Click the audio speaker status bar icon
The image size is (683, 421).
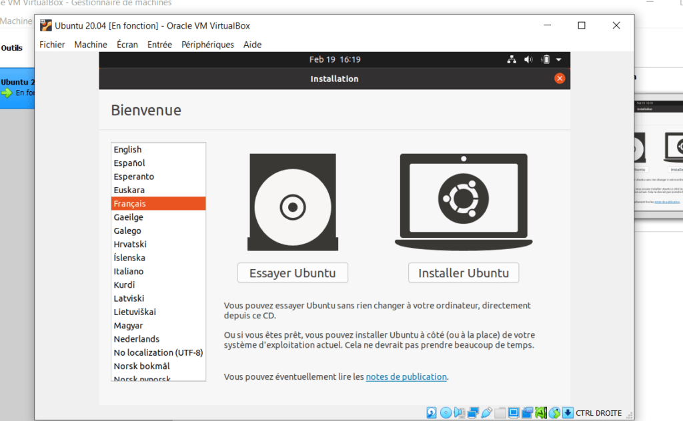pos(459,413)
